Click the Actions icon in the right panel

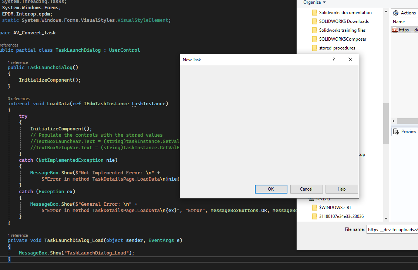pos(396,13)
